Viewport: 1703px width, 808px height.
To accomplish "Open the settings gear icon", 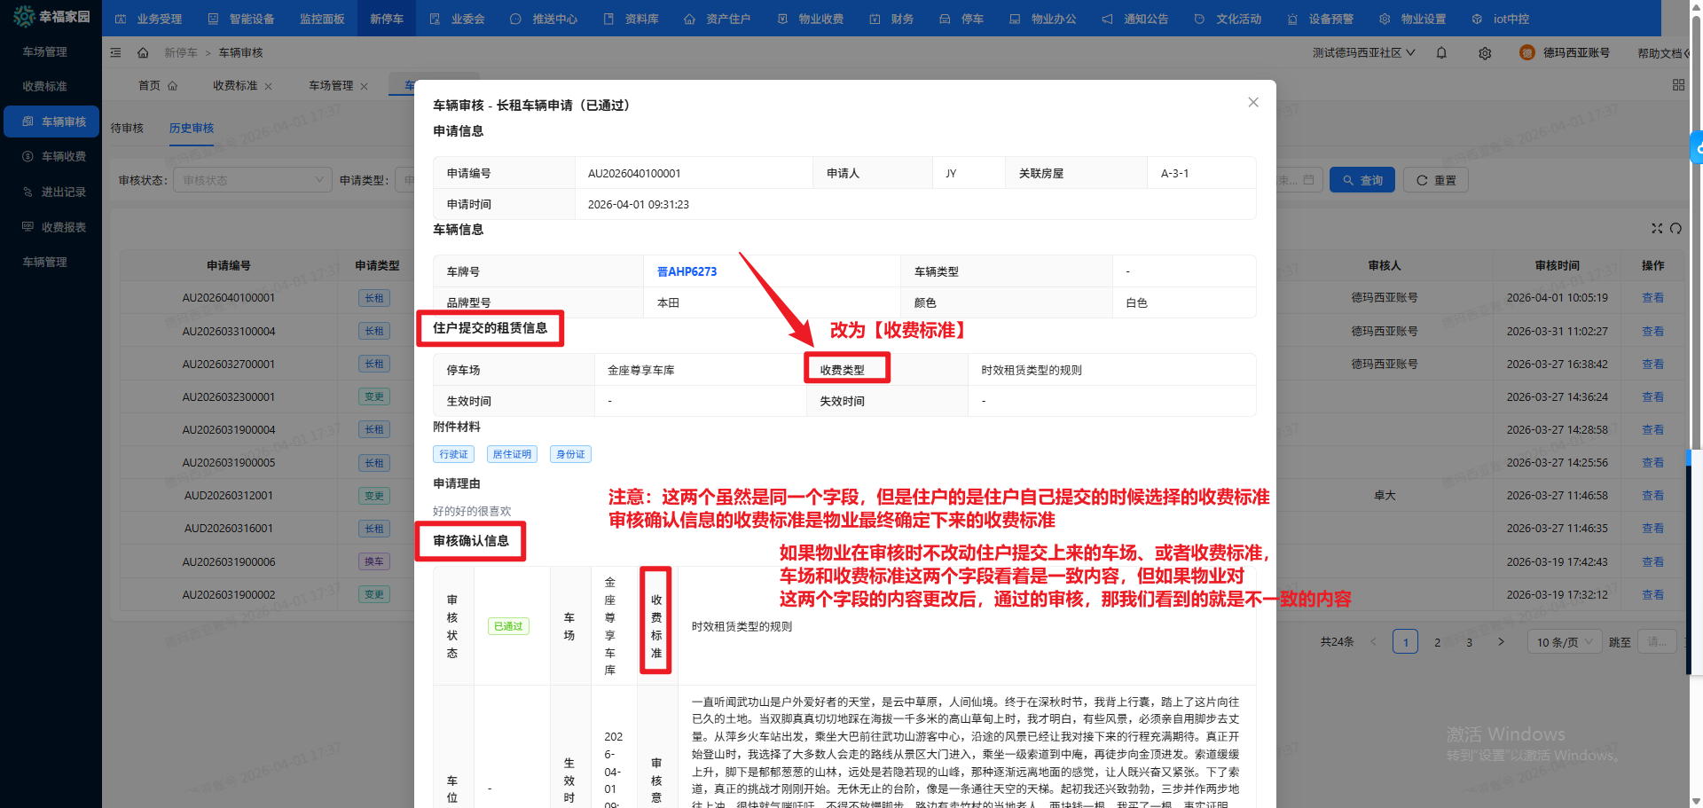I will pyautogui.click(x=1485, y=52).
